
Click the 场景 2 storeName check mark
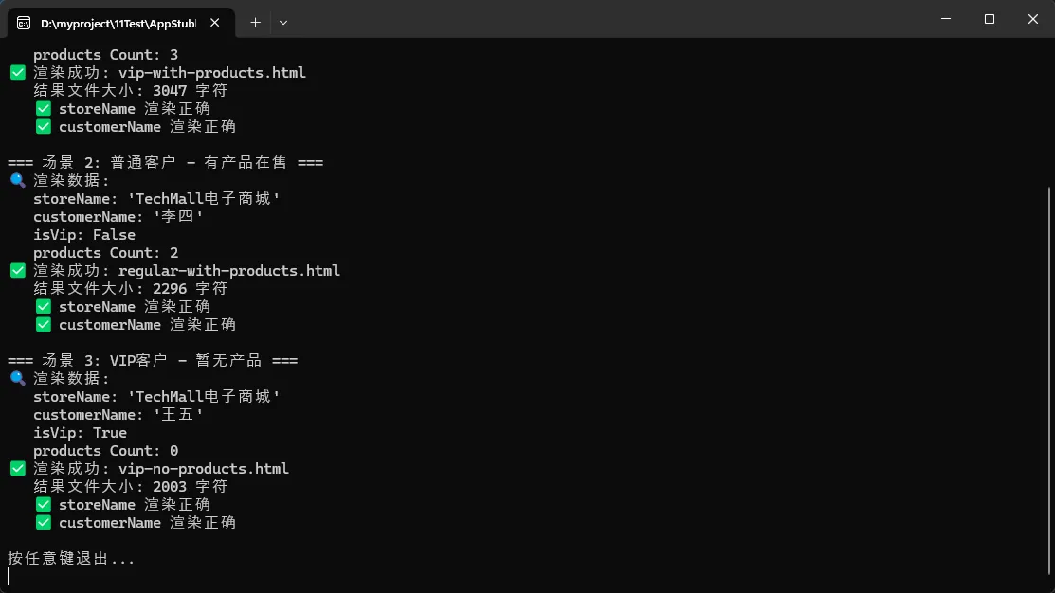43,307
